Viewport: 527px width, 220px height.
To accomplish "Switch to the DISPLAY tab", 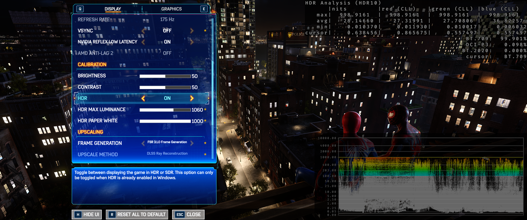I will [112, 9].
